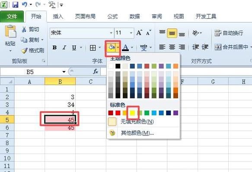The image size is (252, 172).
Task: Expand the Name Box dropdown arrow
Action: pos(64,72)
